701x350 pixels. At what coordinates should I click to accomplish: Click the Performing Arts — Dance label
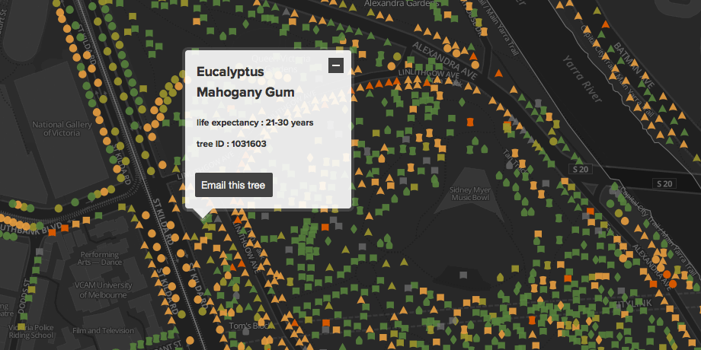[x=98, y=258]
